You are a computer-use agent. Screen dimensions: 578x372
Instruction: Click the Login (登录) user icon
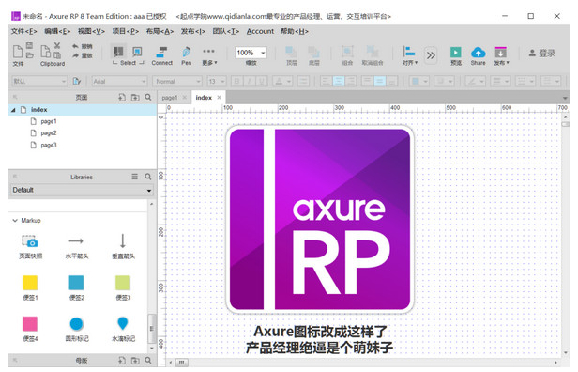click(x=532, y=54)
